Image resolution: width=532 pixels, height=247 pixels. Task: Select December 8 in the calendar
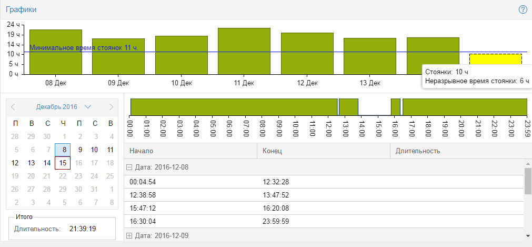(x=63, y=150)
